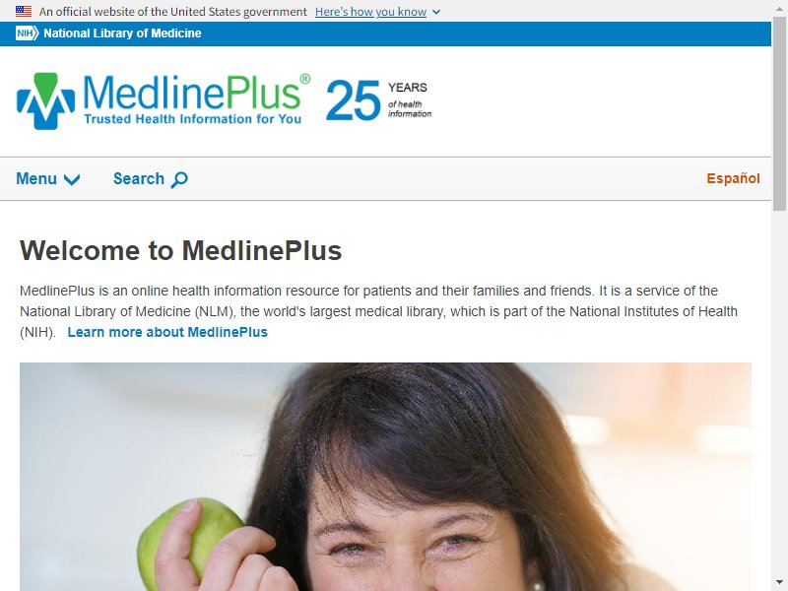Image resolution: width=788 pixels, height=591 pixels.
Task: Click National Library of Medicine link
Action: point(122,33)
